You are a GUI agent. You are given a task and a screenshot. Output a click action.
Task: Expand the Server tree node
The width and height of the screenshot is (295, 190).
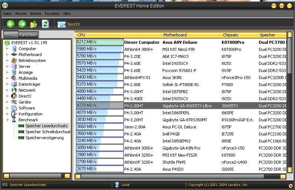tap(7, 66)
